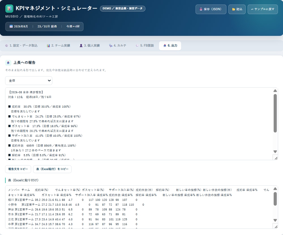This screenshot has height=235, width=283.
Task: Click the 志水 row in table
Action: 73,214
